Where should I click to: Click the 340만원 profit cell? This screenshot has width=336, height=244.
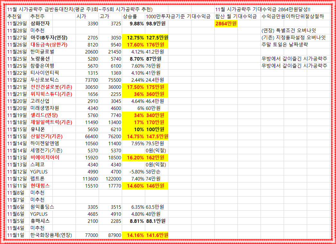pyautogui.click(x=157, y=115)
